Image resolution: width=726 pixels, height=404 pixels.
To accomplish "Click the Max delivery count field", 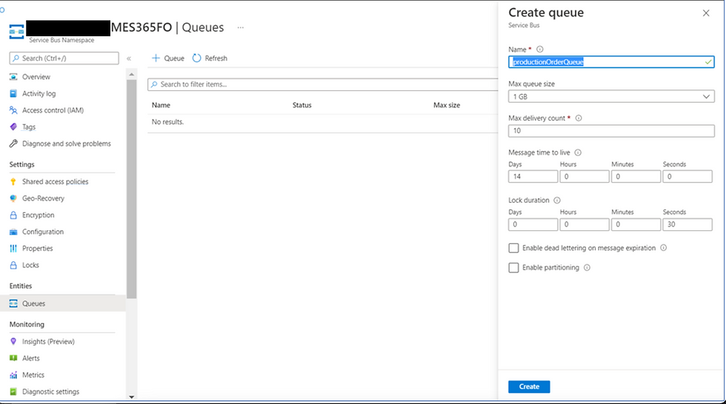I will click(x=611, y=131).
